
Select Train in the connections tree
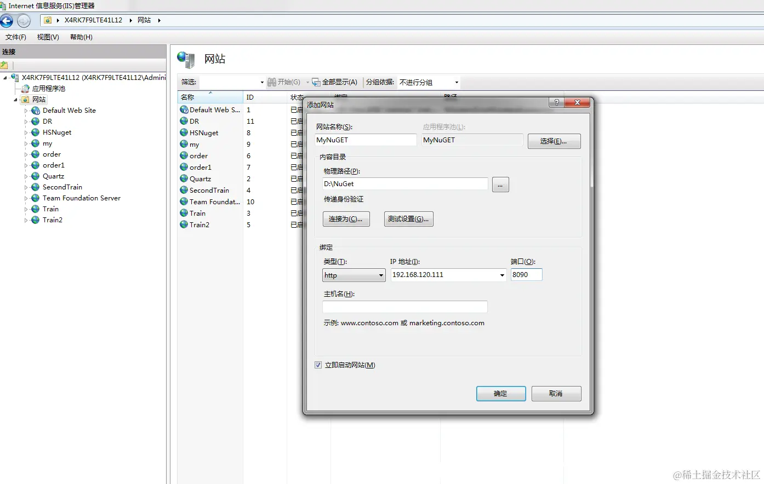coord(50,209)
